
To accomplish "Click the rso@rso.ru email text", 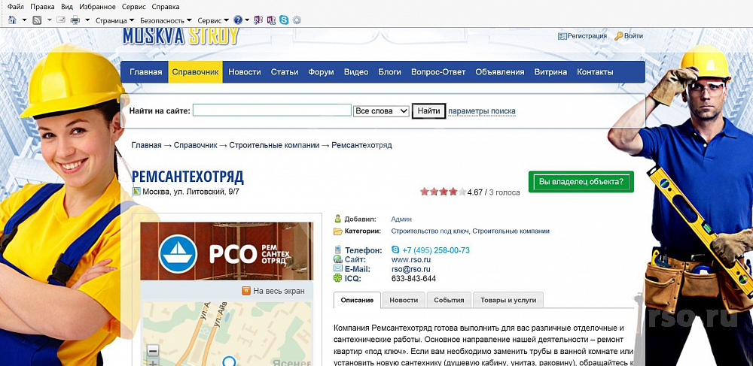I will coord(410,269).
